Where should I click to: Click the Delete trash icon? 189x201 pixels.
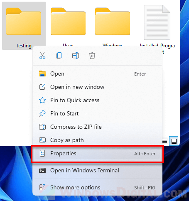92,56
